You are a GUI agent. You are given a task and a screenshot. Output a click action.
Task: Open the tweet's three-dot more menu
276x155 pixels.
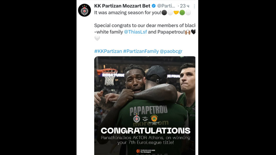point(194,7)
